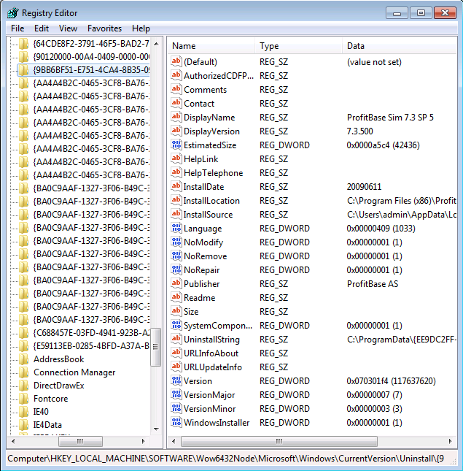Click the string icon beside InstallSource
Screen dimensions: 463x471
click(x=176, y=214)
